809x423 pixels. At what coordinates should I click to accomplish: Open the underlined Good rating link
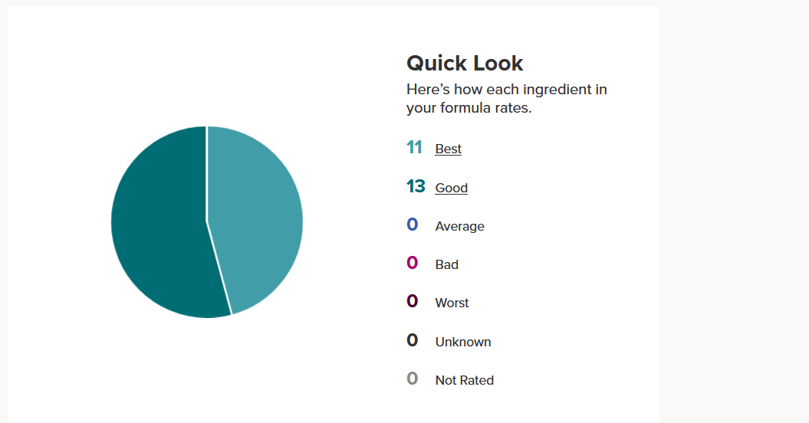coord(451,188)
